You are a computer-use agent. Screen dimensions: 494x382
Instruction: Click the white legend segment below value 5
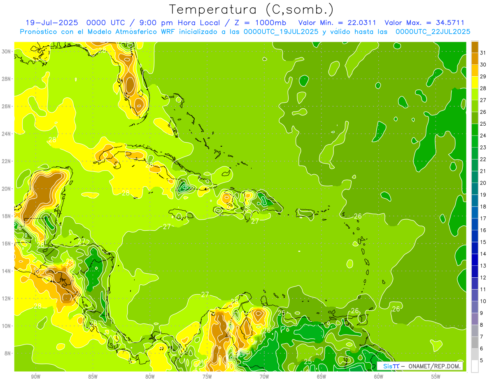pos(475,366)
